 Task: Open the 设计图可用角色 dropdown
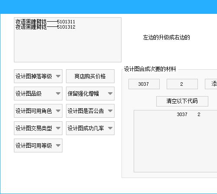point(38,111)
